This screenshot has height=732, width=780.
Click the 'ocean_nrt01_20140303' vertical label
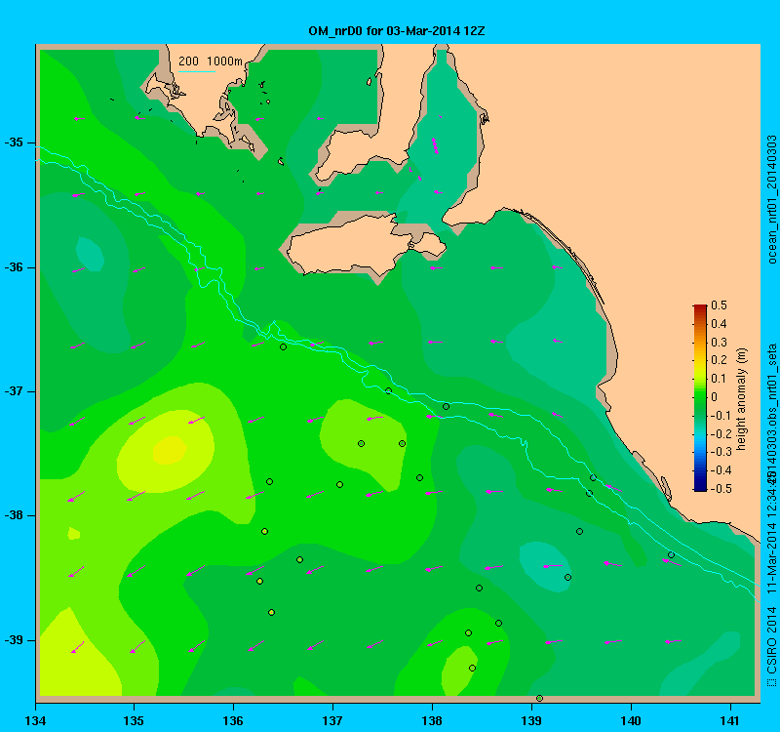[x=771, y=199]
